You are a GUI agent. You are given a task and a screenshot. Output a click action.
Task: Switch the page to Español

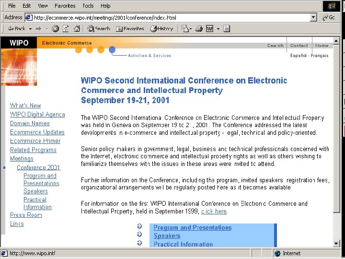click(x=299, y=56)
